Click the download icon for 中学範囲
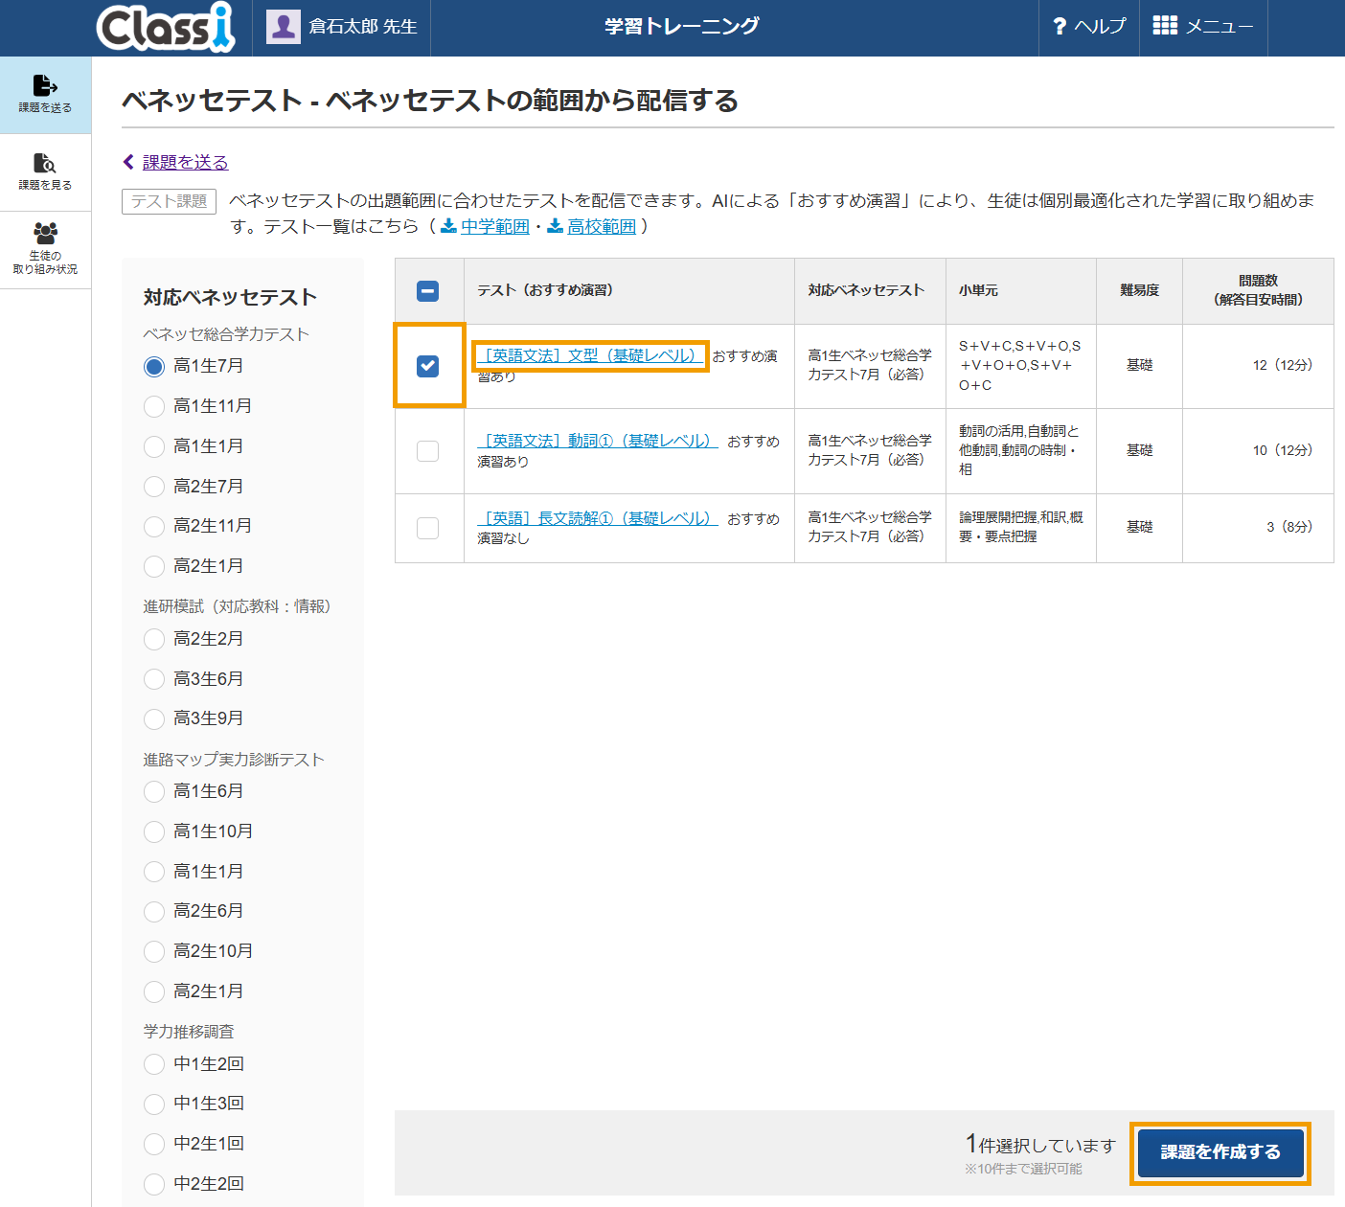Image resolution: width=1345 pixels, height=1207 pixels. coord(447,226)
